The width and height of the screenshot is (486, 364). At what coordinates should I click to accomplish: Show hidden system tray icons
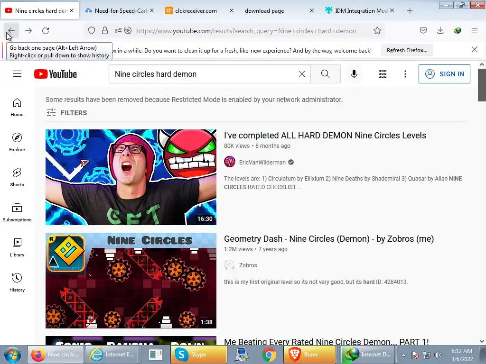tap(403, 355)
